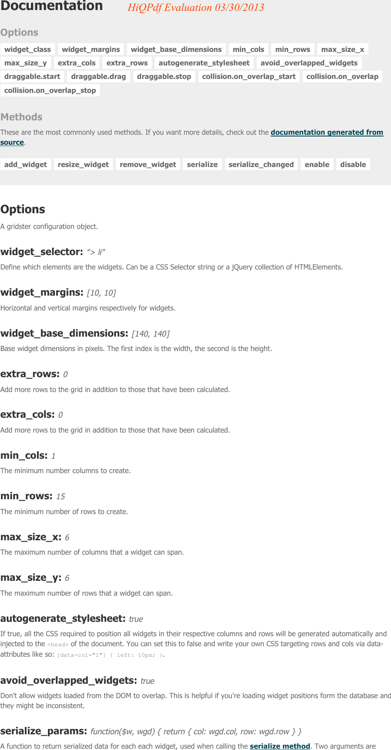Image resolution: width=391 pixels, height=750 pixels.
Task: Click the widget_base_dimensions option link
Action: tap(176, 49)
